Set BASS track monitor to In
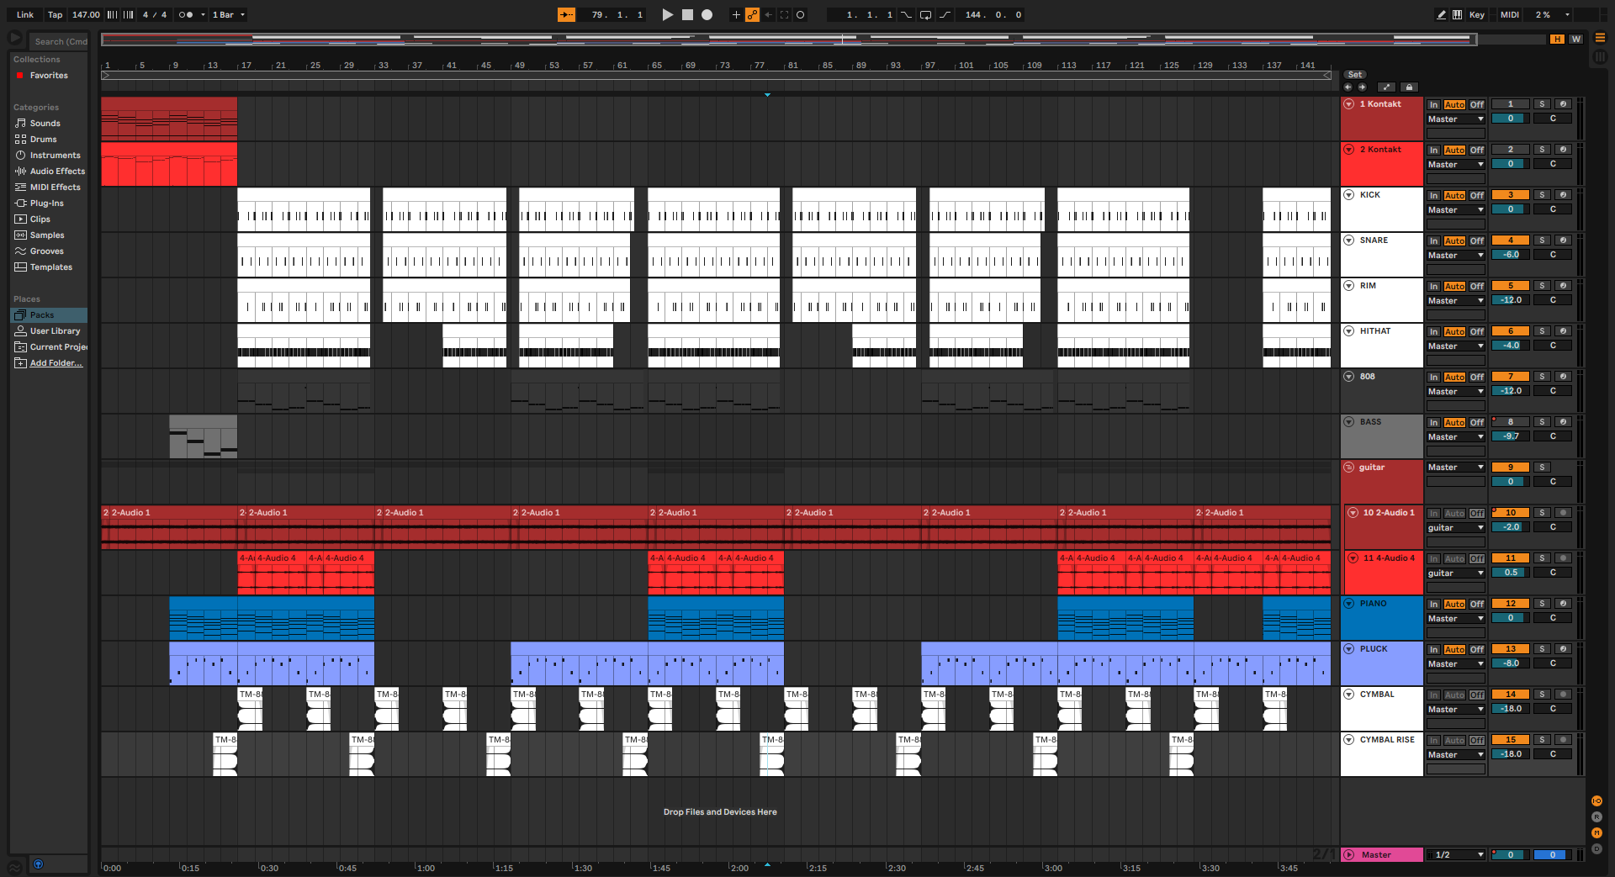Screen dimensions: 1615x877 (1433, 422)
